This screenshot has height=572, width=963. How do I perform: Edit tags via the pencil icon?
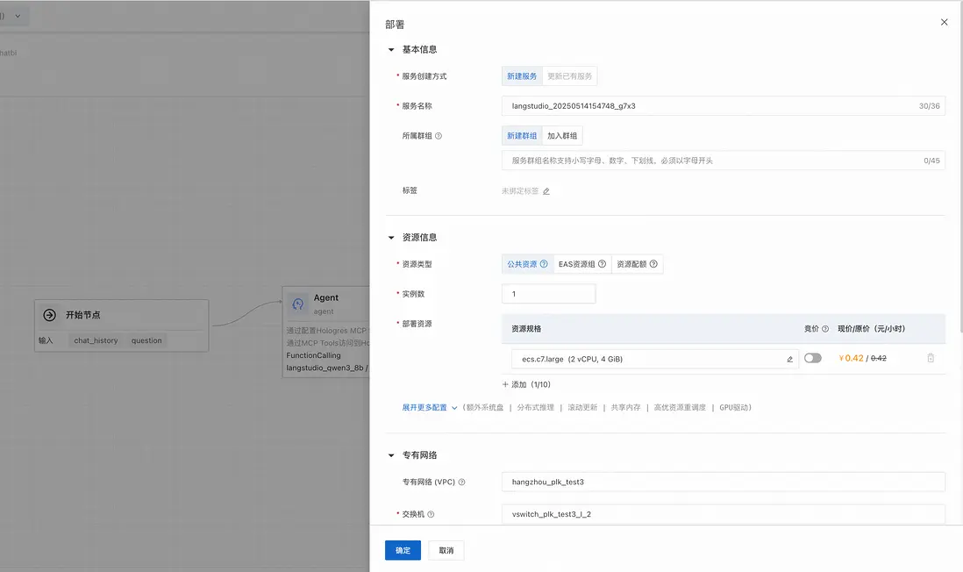[546, 191]
